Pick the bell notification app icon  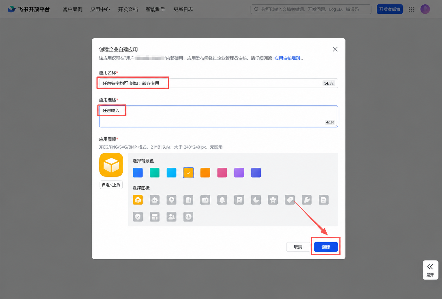coord(222,200)
